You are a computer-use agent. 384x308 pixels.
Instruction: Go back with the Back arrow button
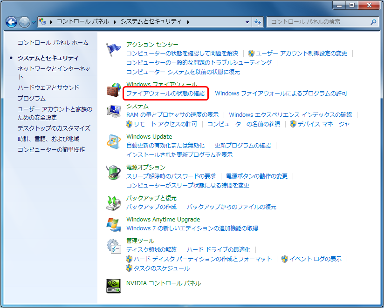pos(11,22)
